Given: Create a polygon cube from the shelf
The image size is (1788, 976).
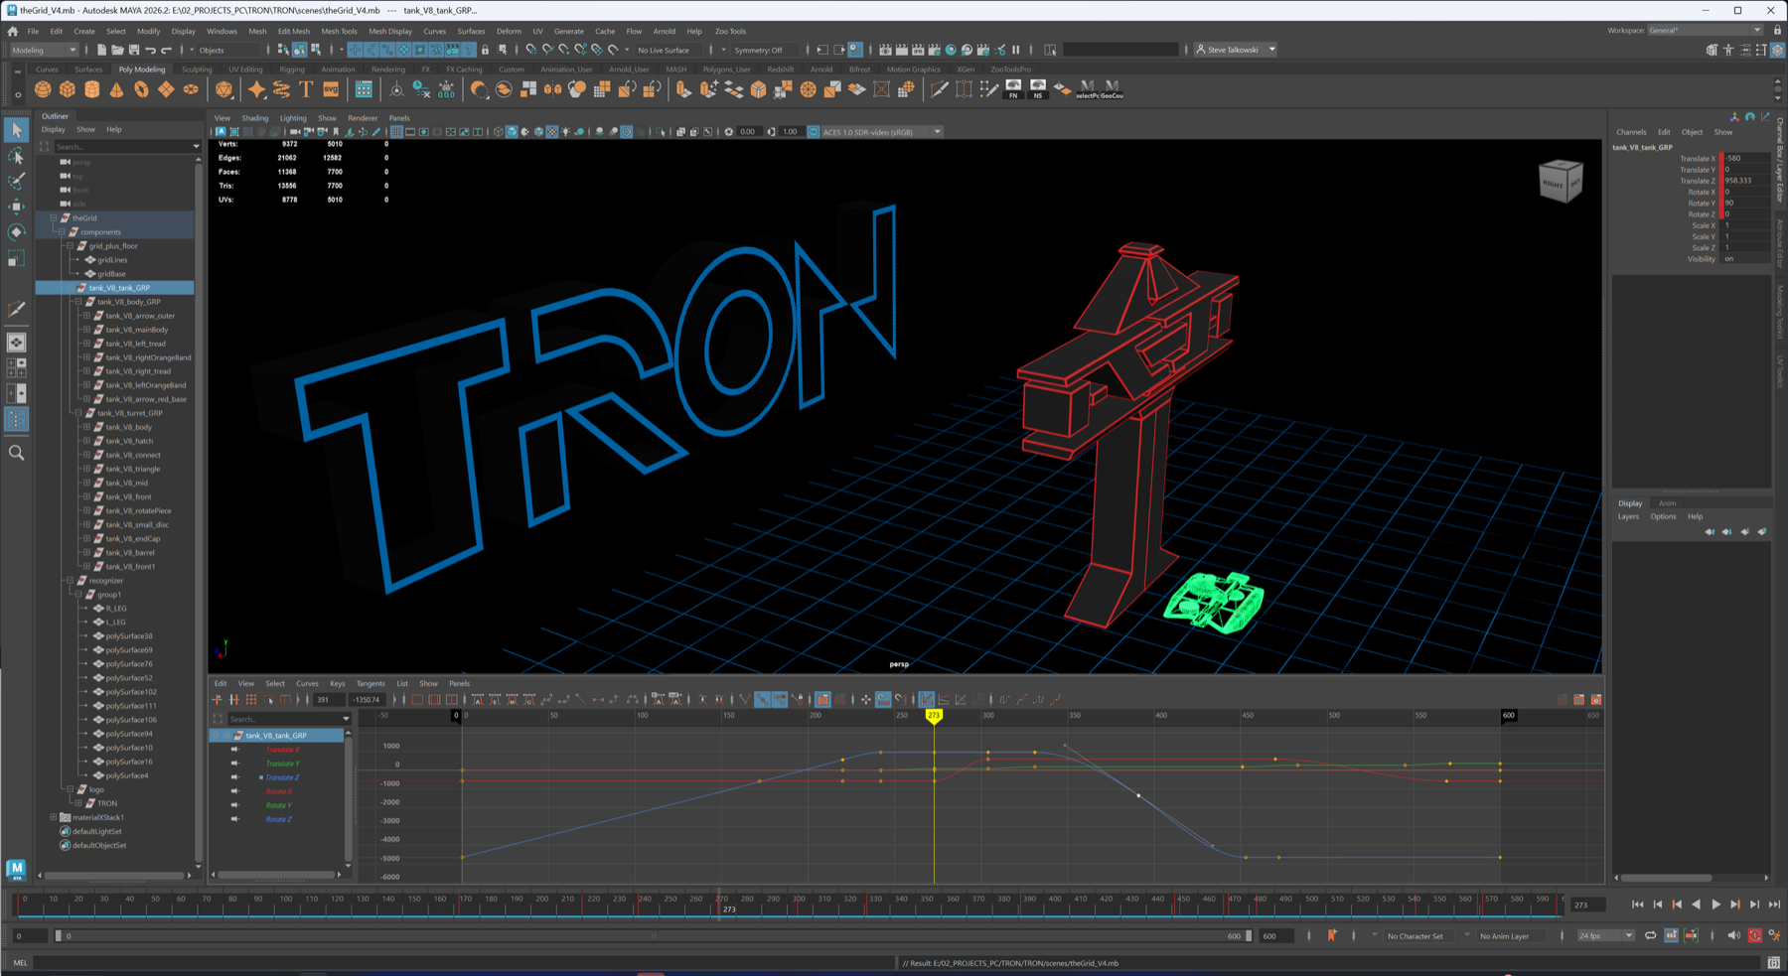Looking at the screenshot, I should click(x=68, y=90).
